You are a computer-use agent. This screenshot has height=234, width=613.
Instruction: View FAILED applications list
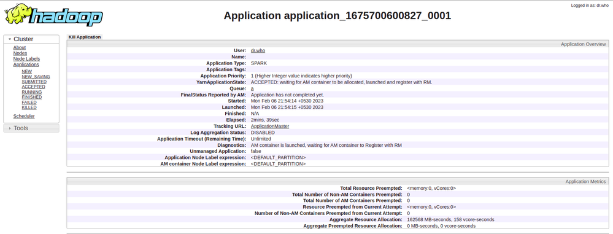pos(29,102)
